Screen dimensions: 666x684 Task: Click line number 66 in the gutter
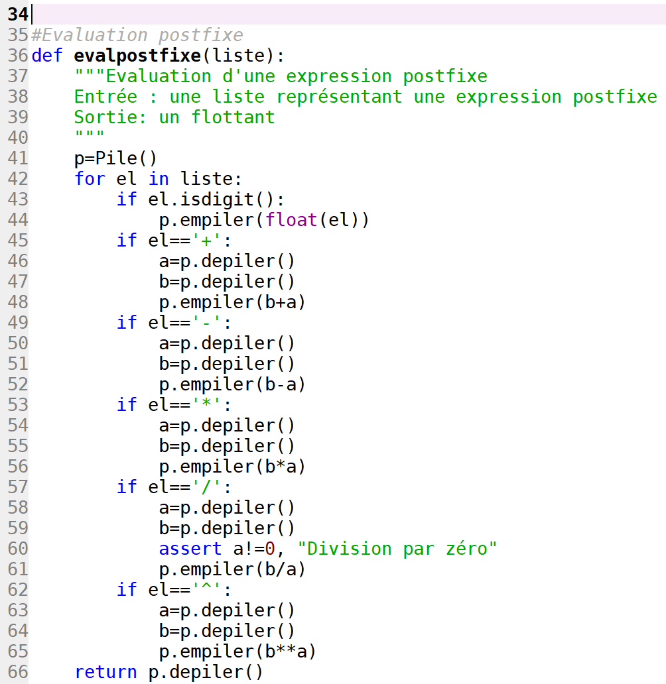18,672
